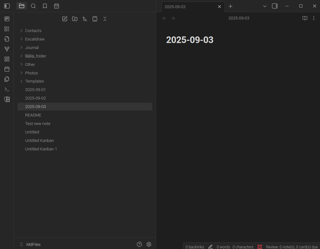Click the red sync status icon
The image size is (320, 249).
pyautogui.click(x=260, y=247)
